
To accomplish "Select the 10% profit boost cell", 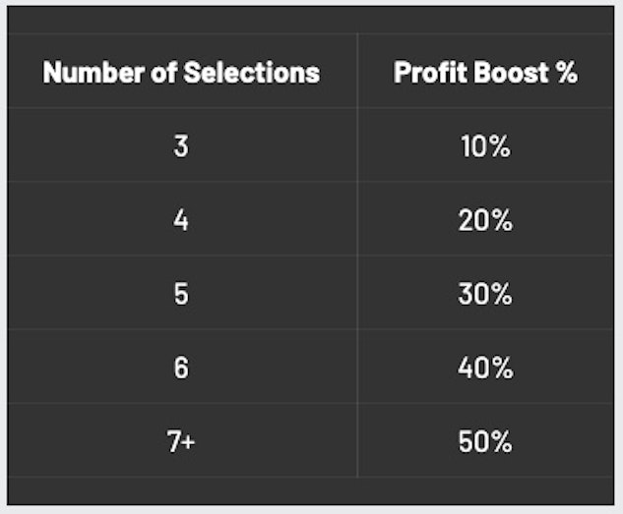I will (485, 147).
